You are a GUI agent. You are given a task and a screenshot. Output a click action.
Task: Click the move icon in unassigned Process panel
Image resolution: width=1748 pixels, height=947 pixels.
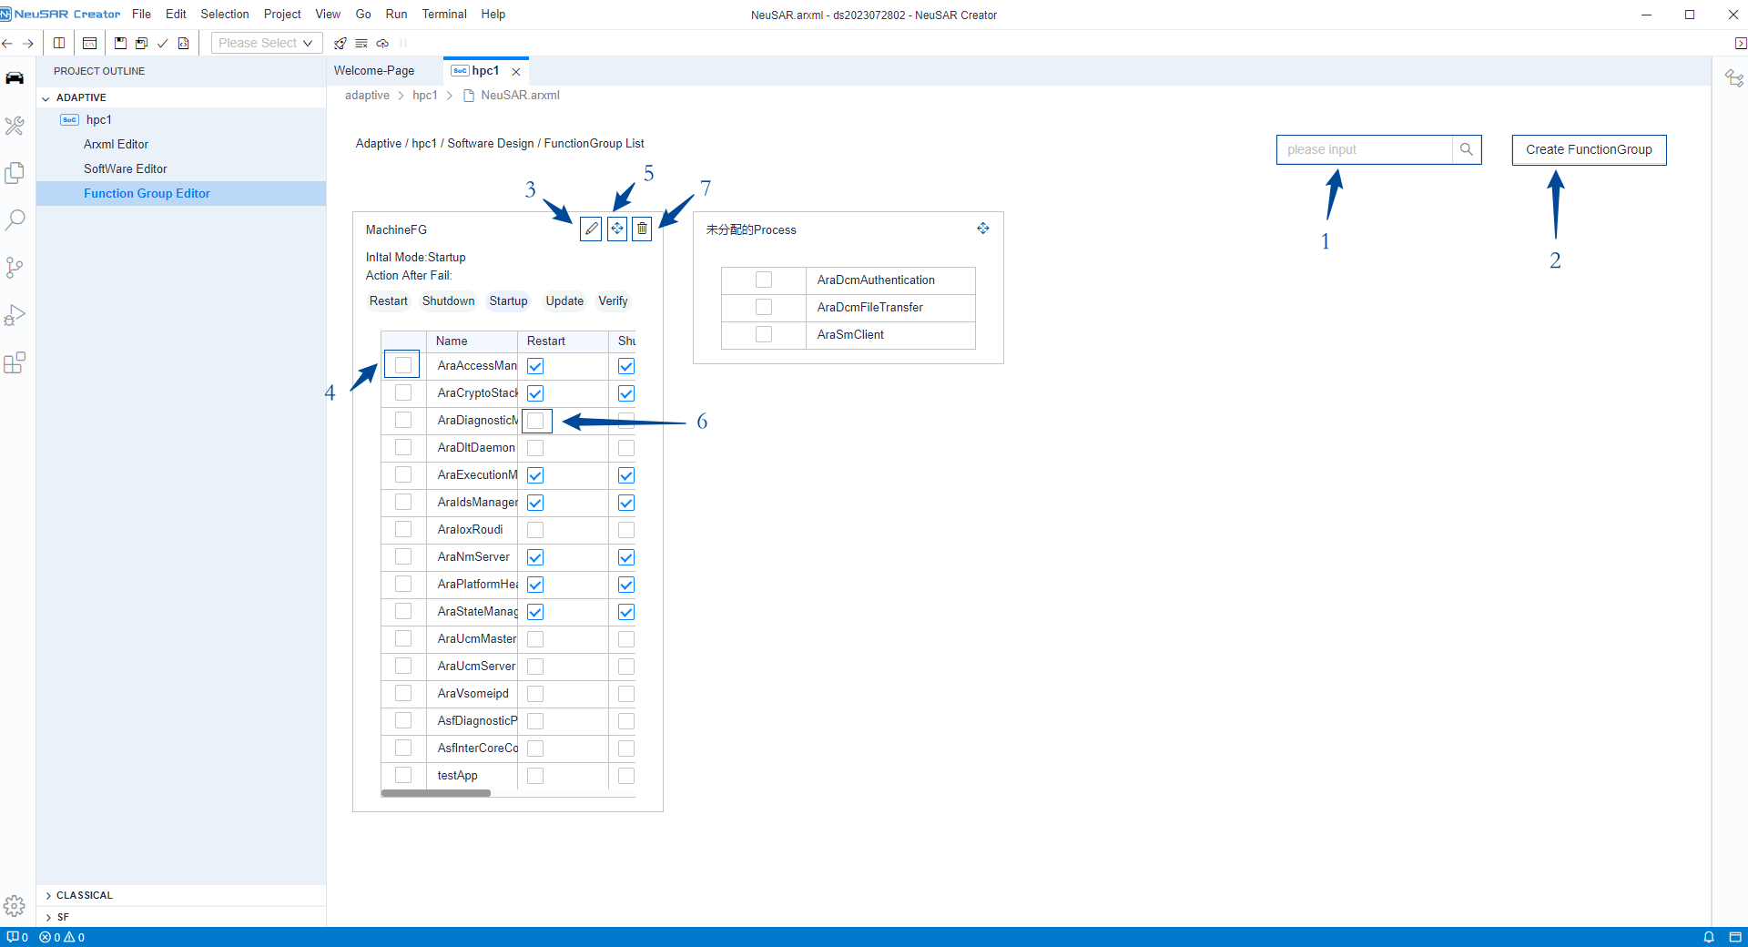click(982, 229)
